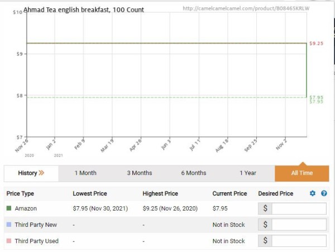This screenshot has height=252, width=335.
Task: Focus Third Party New desired price field
Action: click(x=299, y=225)
